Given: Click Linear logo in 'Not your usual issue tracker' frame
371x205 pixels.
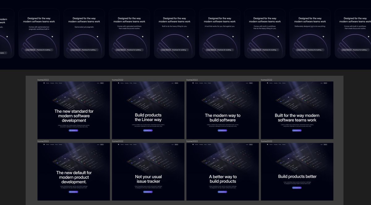Looking at the screenshot, I should pyautogui.click(x=118, y=144).
